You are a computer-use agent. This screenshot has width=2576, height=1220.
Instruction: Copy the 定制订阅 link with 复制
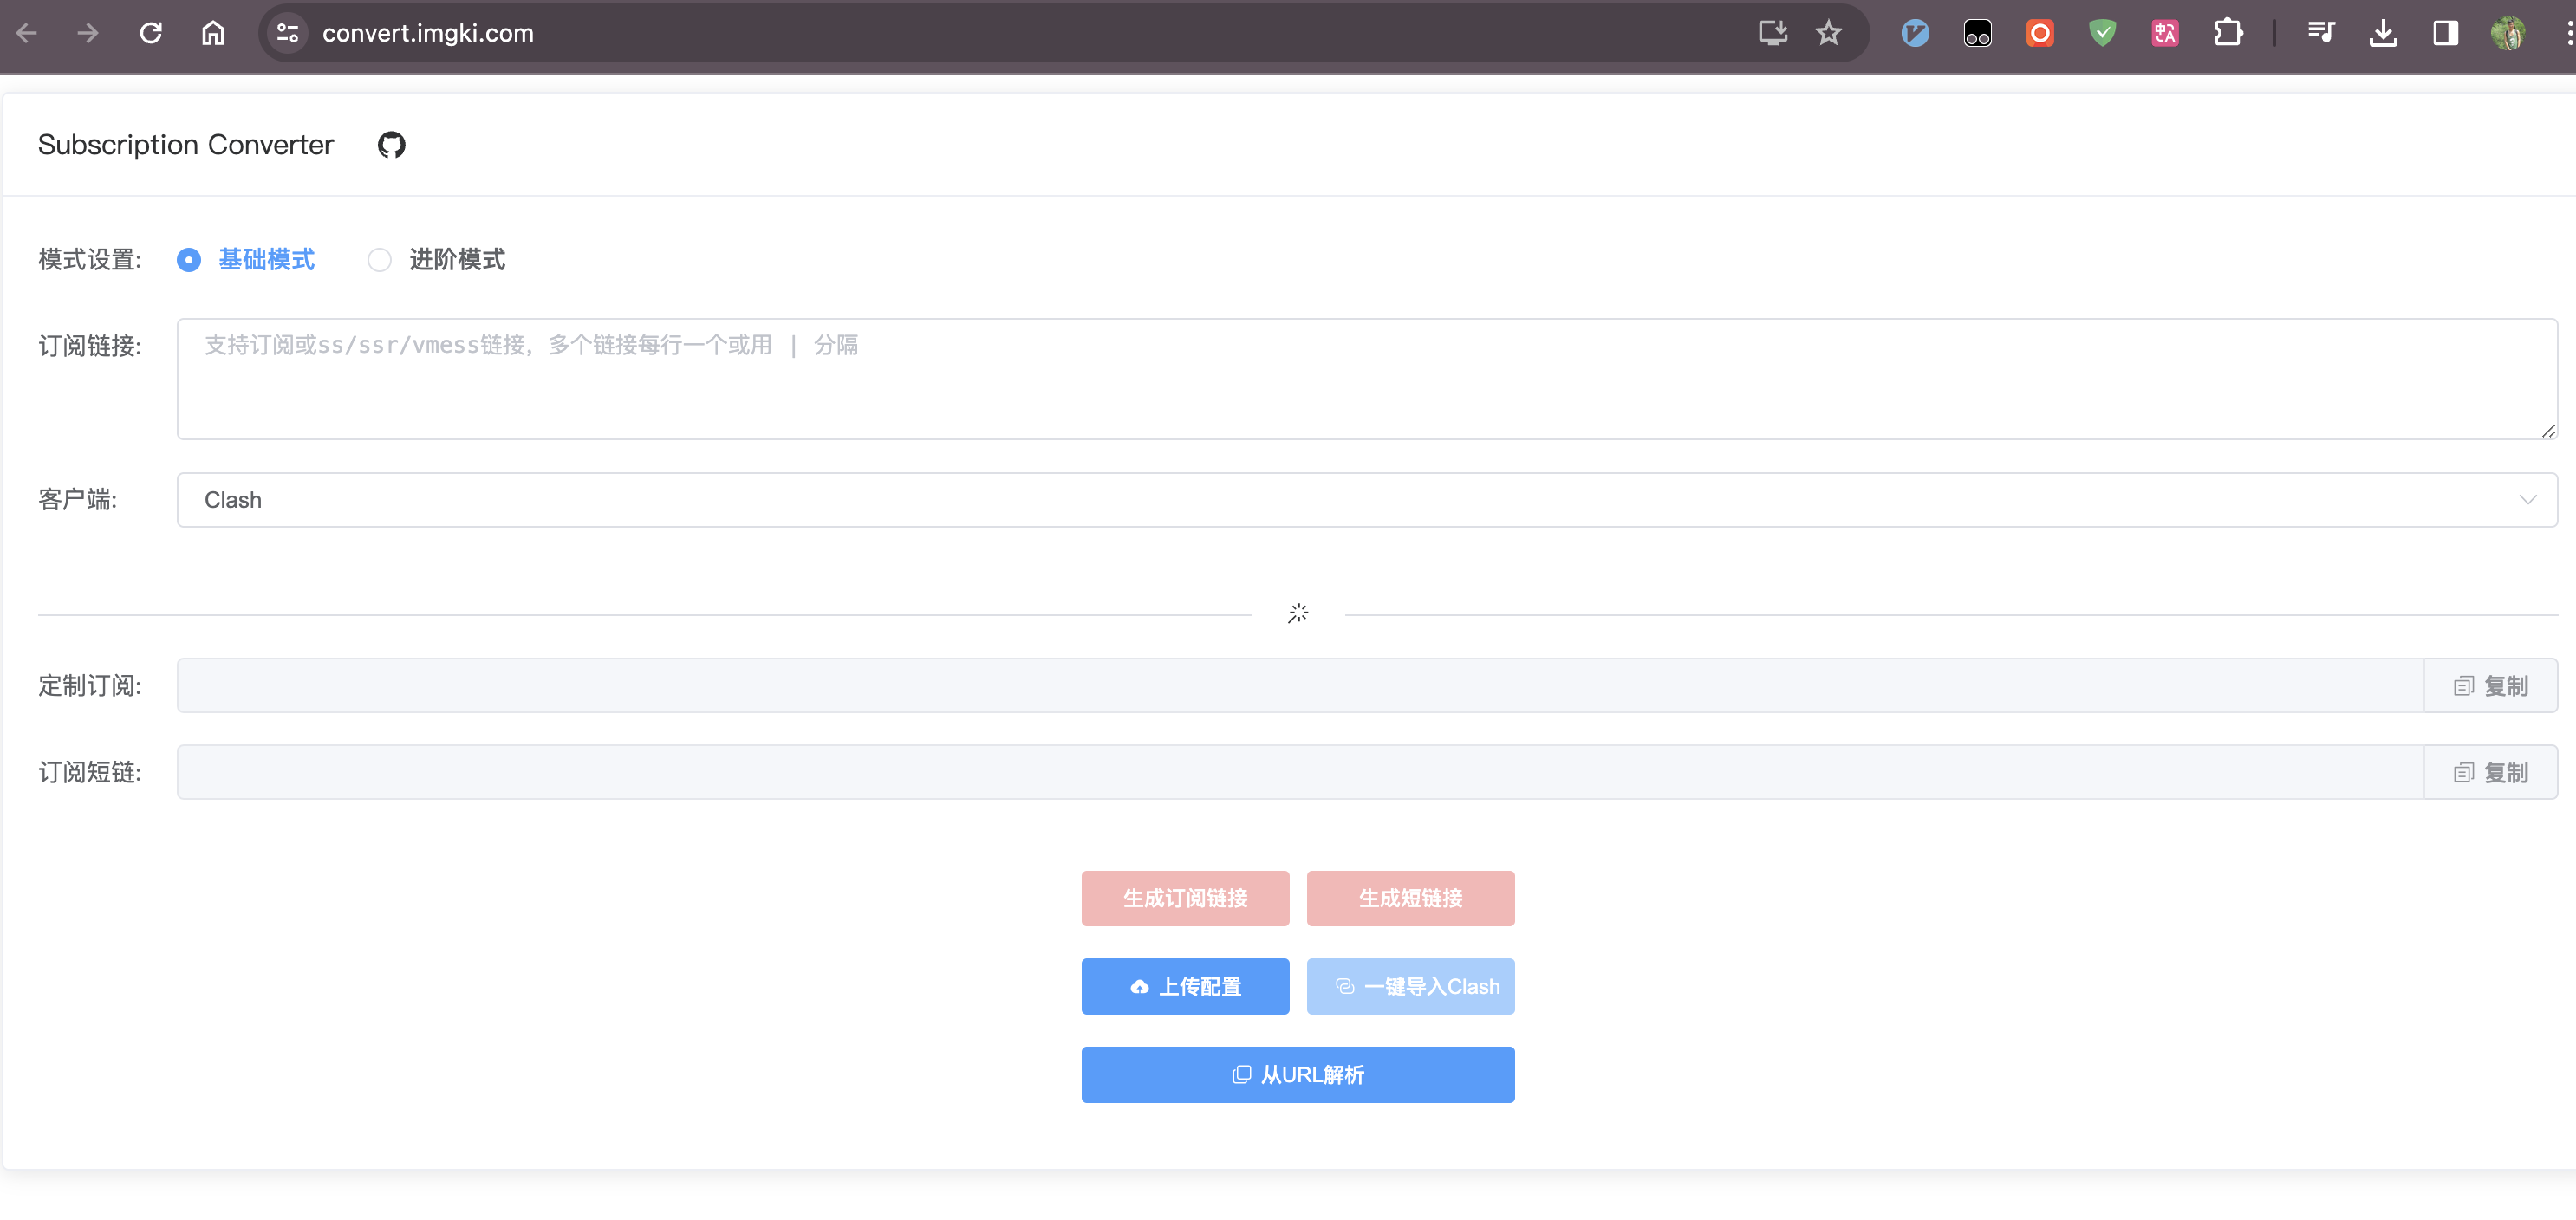point(2490,686)
